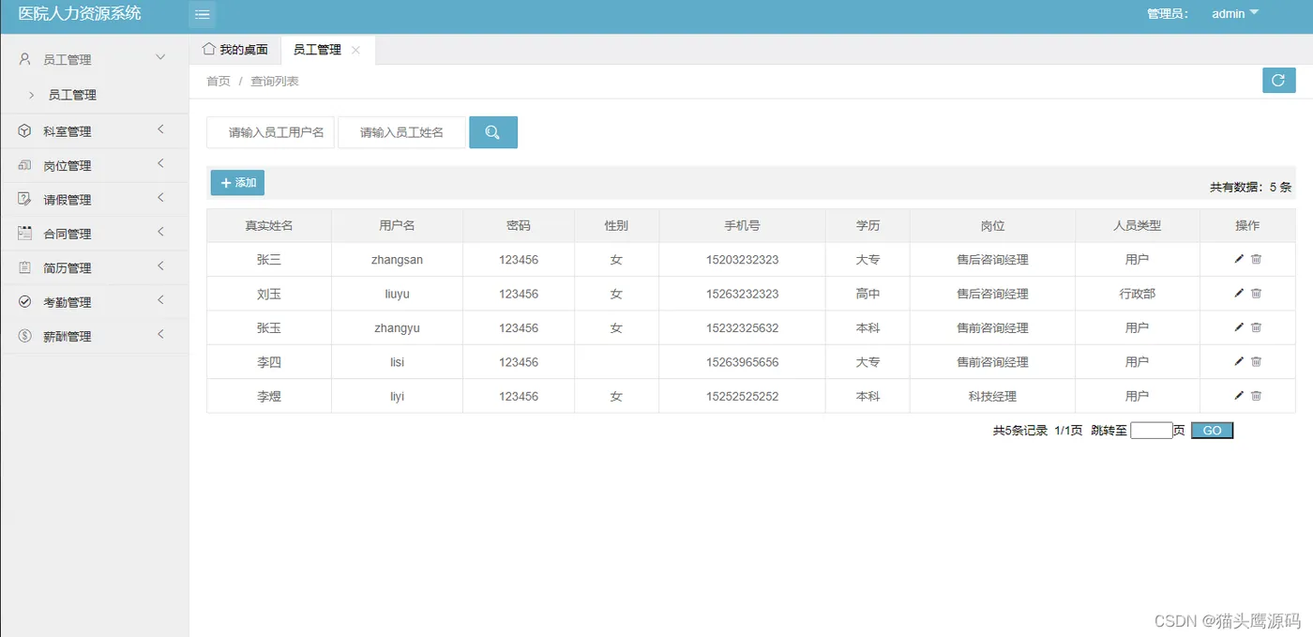The width and height of the screenshot is (1313, 637).
Task: Open the 薪酬管理 menu
Action: tap(94, 336)
